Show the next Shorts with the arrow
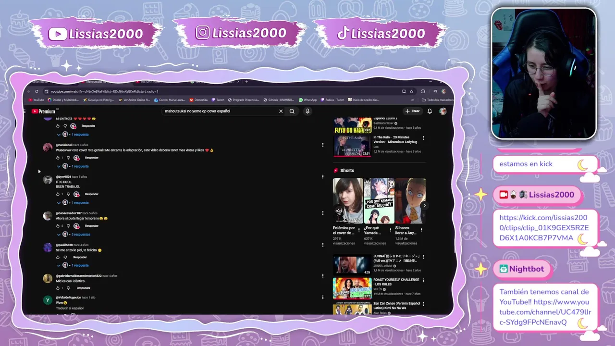615x346 pixels. 424,206
